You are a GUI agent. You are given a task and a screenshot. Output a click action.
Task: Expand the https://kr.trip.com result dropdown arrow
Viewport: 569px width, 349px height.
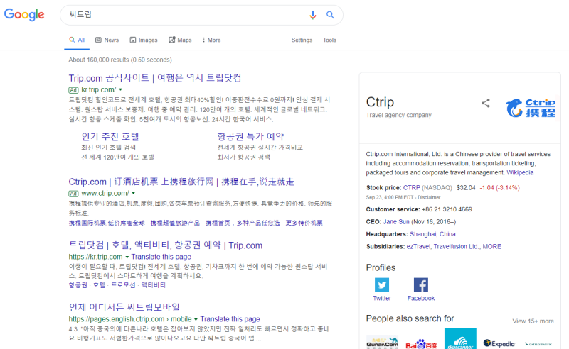tap(127, 257)
